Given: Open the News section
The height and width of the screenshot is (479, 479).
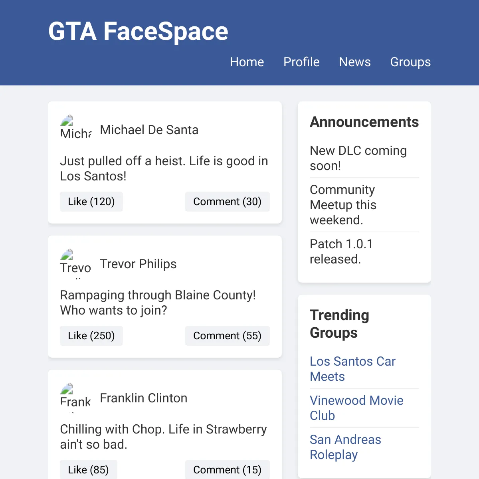Looking at the screenshot, I should 355,62.
